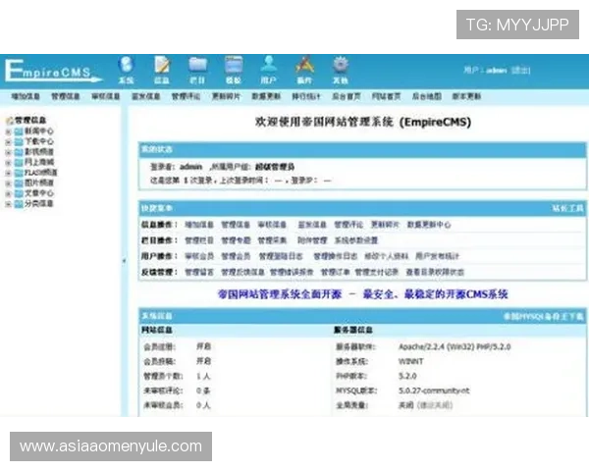The width and height of the screenshot is (589, 471).
Task: Open the 其他 (Other) gear icon
Action: [341, 70]
